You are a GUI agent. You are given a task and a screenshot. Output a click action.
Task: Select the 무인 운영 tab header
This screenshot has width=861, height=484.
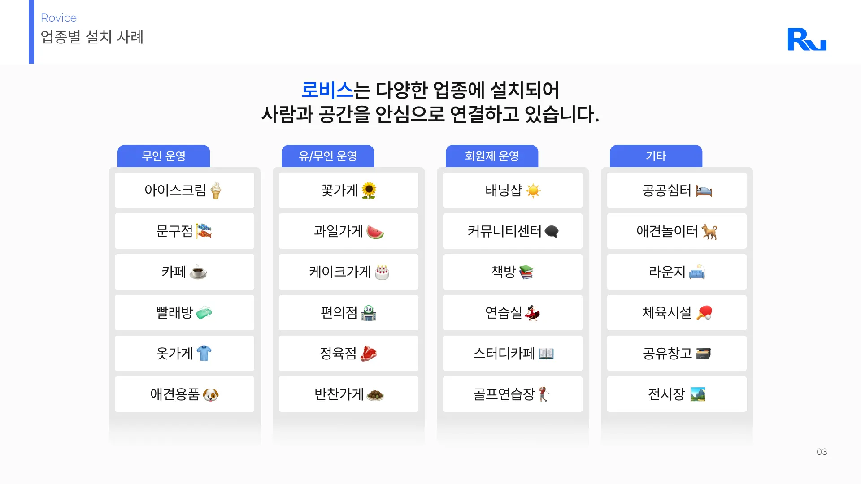164,156
